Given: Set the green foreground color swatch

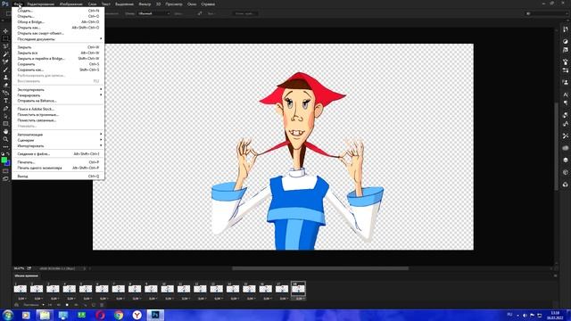Looking at the screenshot, I should click(4, 160).
